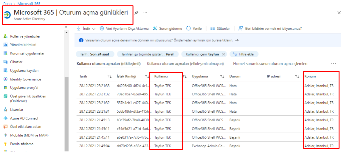Click the Roller ve yöneticiler sidebar icon
This screenshot has height=152, width=341.
[6, 36]
